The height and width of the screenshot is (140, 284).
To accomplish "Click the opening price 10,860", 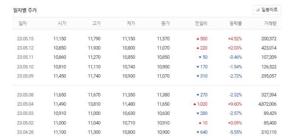I will (x=60, y=57).
